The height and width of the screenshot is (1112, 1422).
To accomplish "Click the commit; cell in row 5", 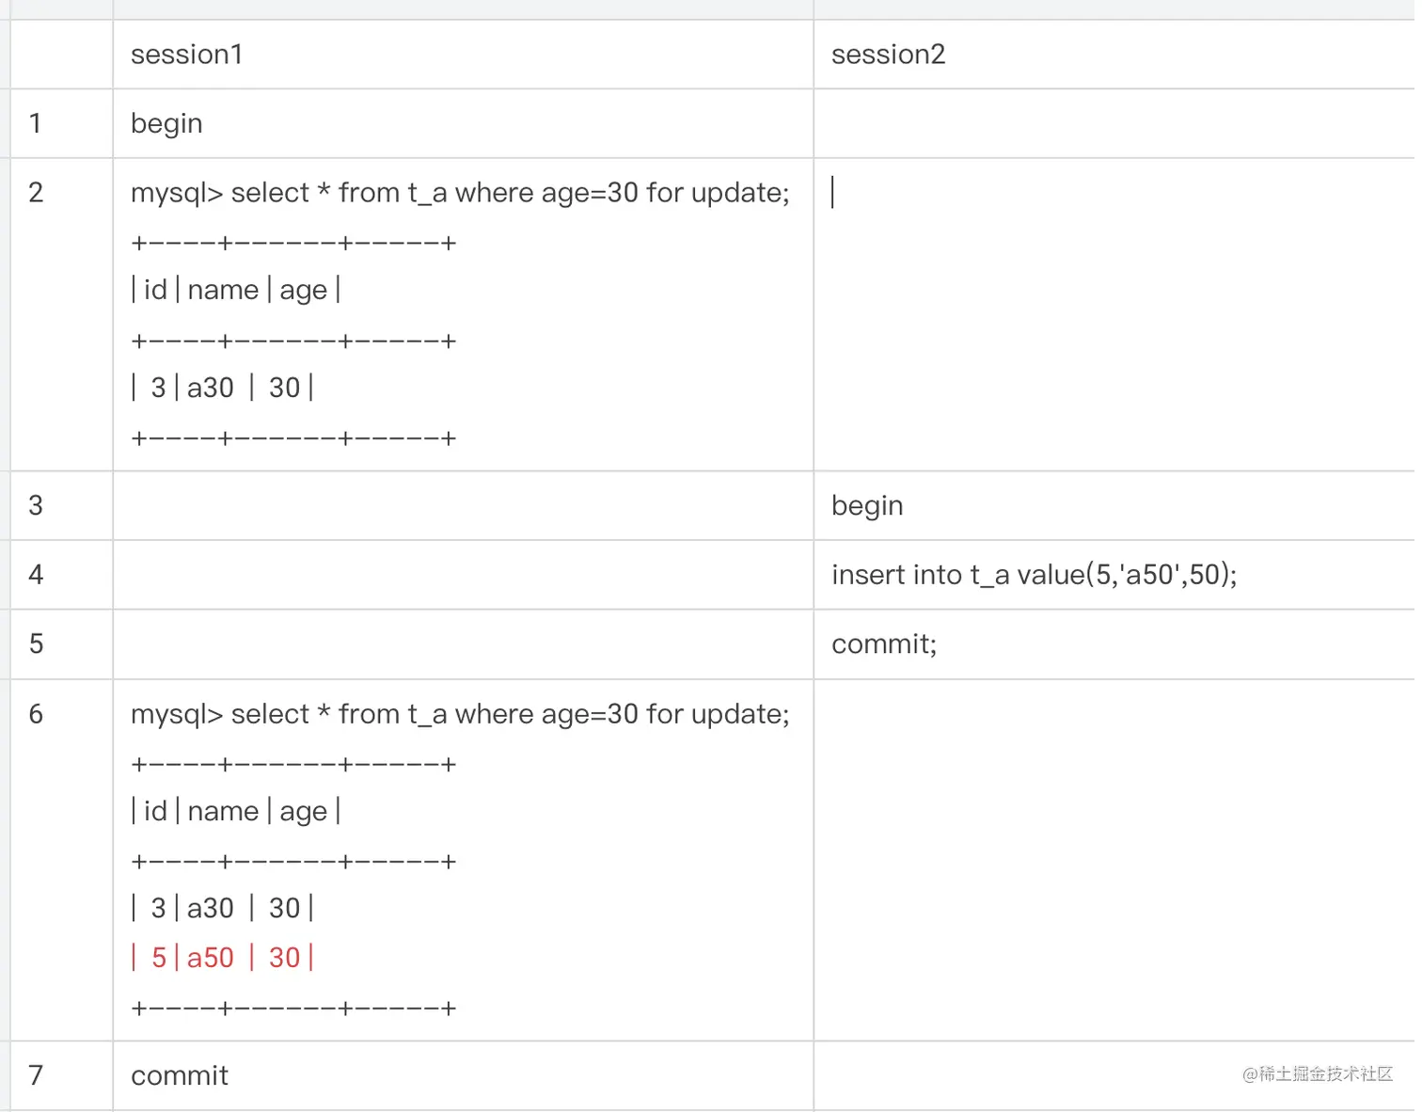I will [x=1114, y=644].
